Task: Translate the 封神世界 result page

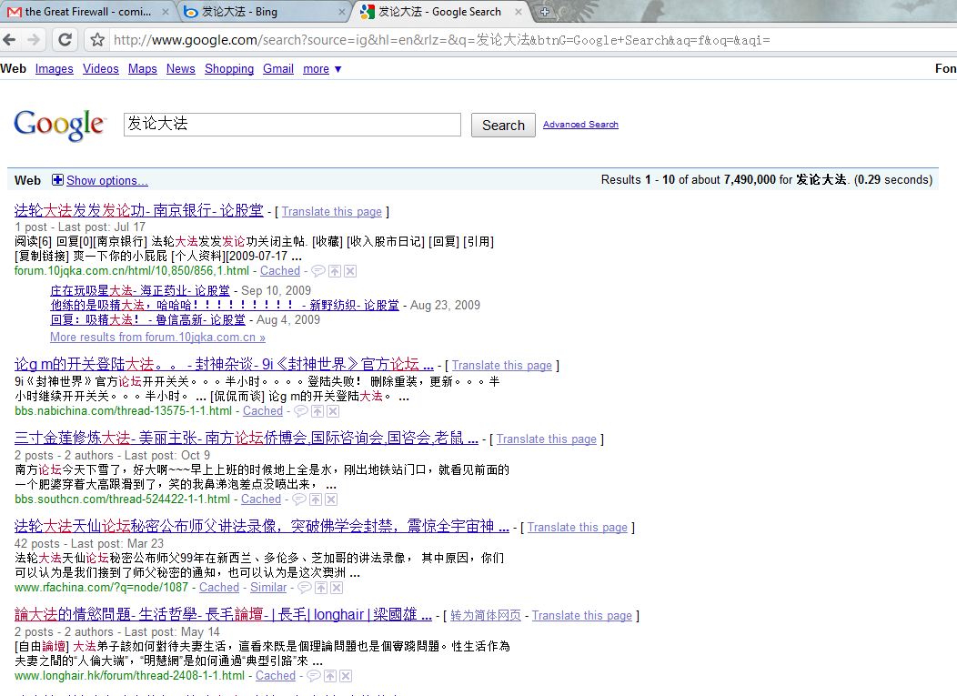Action: click(501, 366)
